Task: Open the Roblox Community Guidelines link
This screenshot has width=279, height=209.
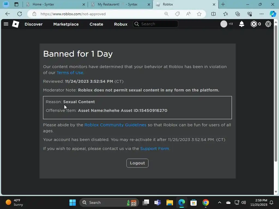Action: point(115,125)
